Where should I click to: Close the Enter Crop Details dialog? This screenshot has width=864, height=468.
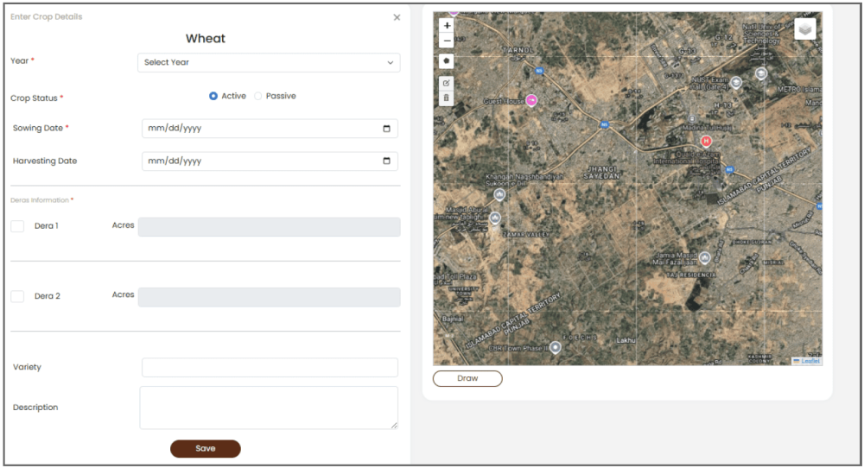click(x=397, y=17)
